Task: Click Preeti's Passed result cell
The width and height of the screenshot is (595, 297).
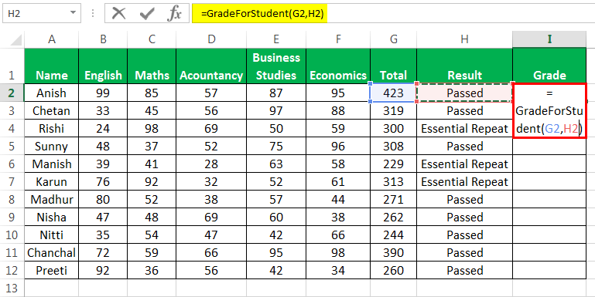Action: 464,271
